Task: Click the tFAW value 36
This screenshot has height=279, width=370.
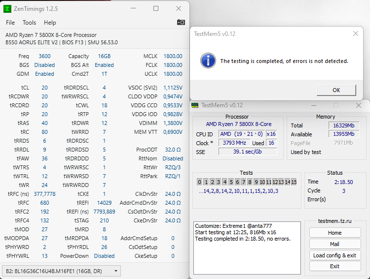Action: [44, 158]
